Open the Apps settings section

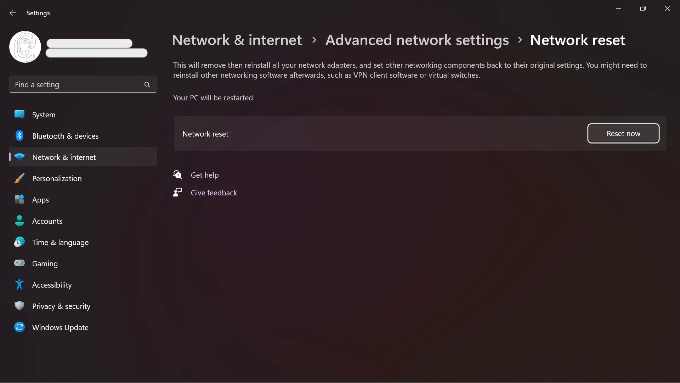40,200
